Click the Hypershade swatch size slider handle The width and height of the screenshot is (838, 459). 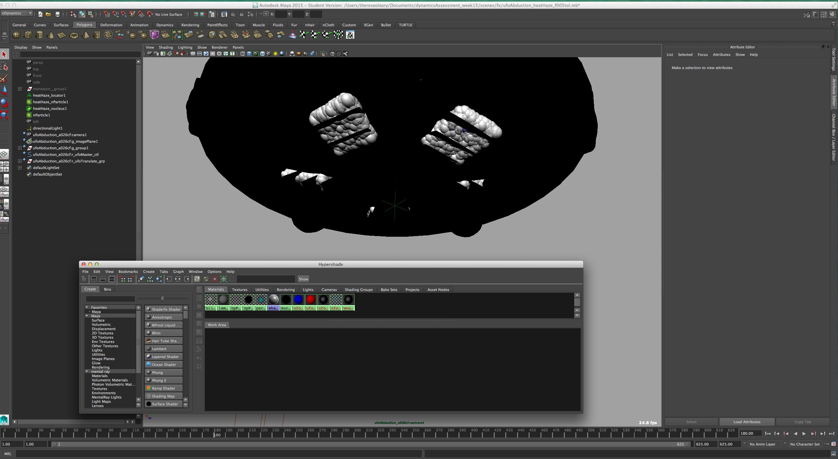163,299
